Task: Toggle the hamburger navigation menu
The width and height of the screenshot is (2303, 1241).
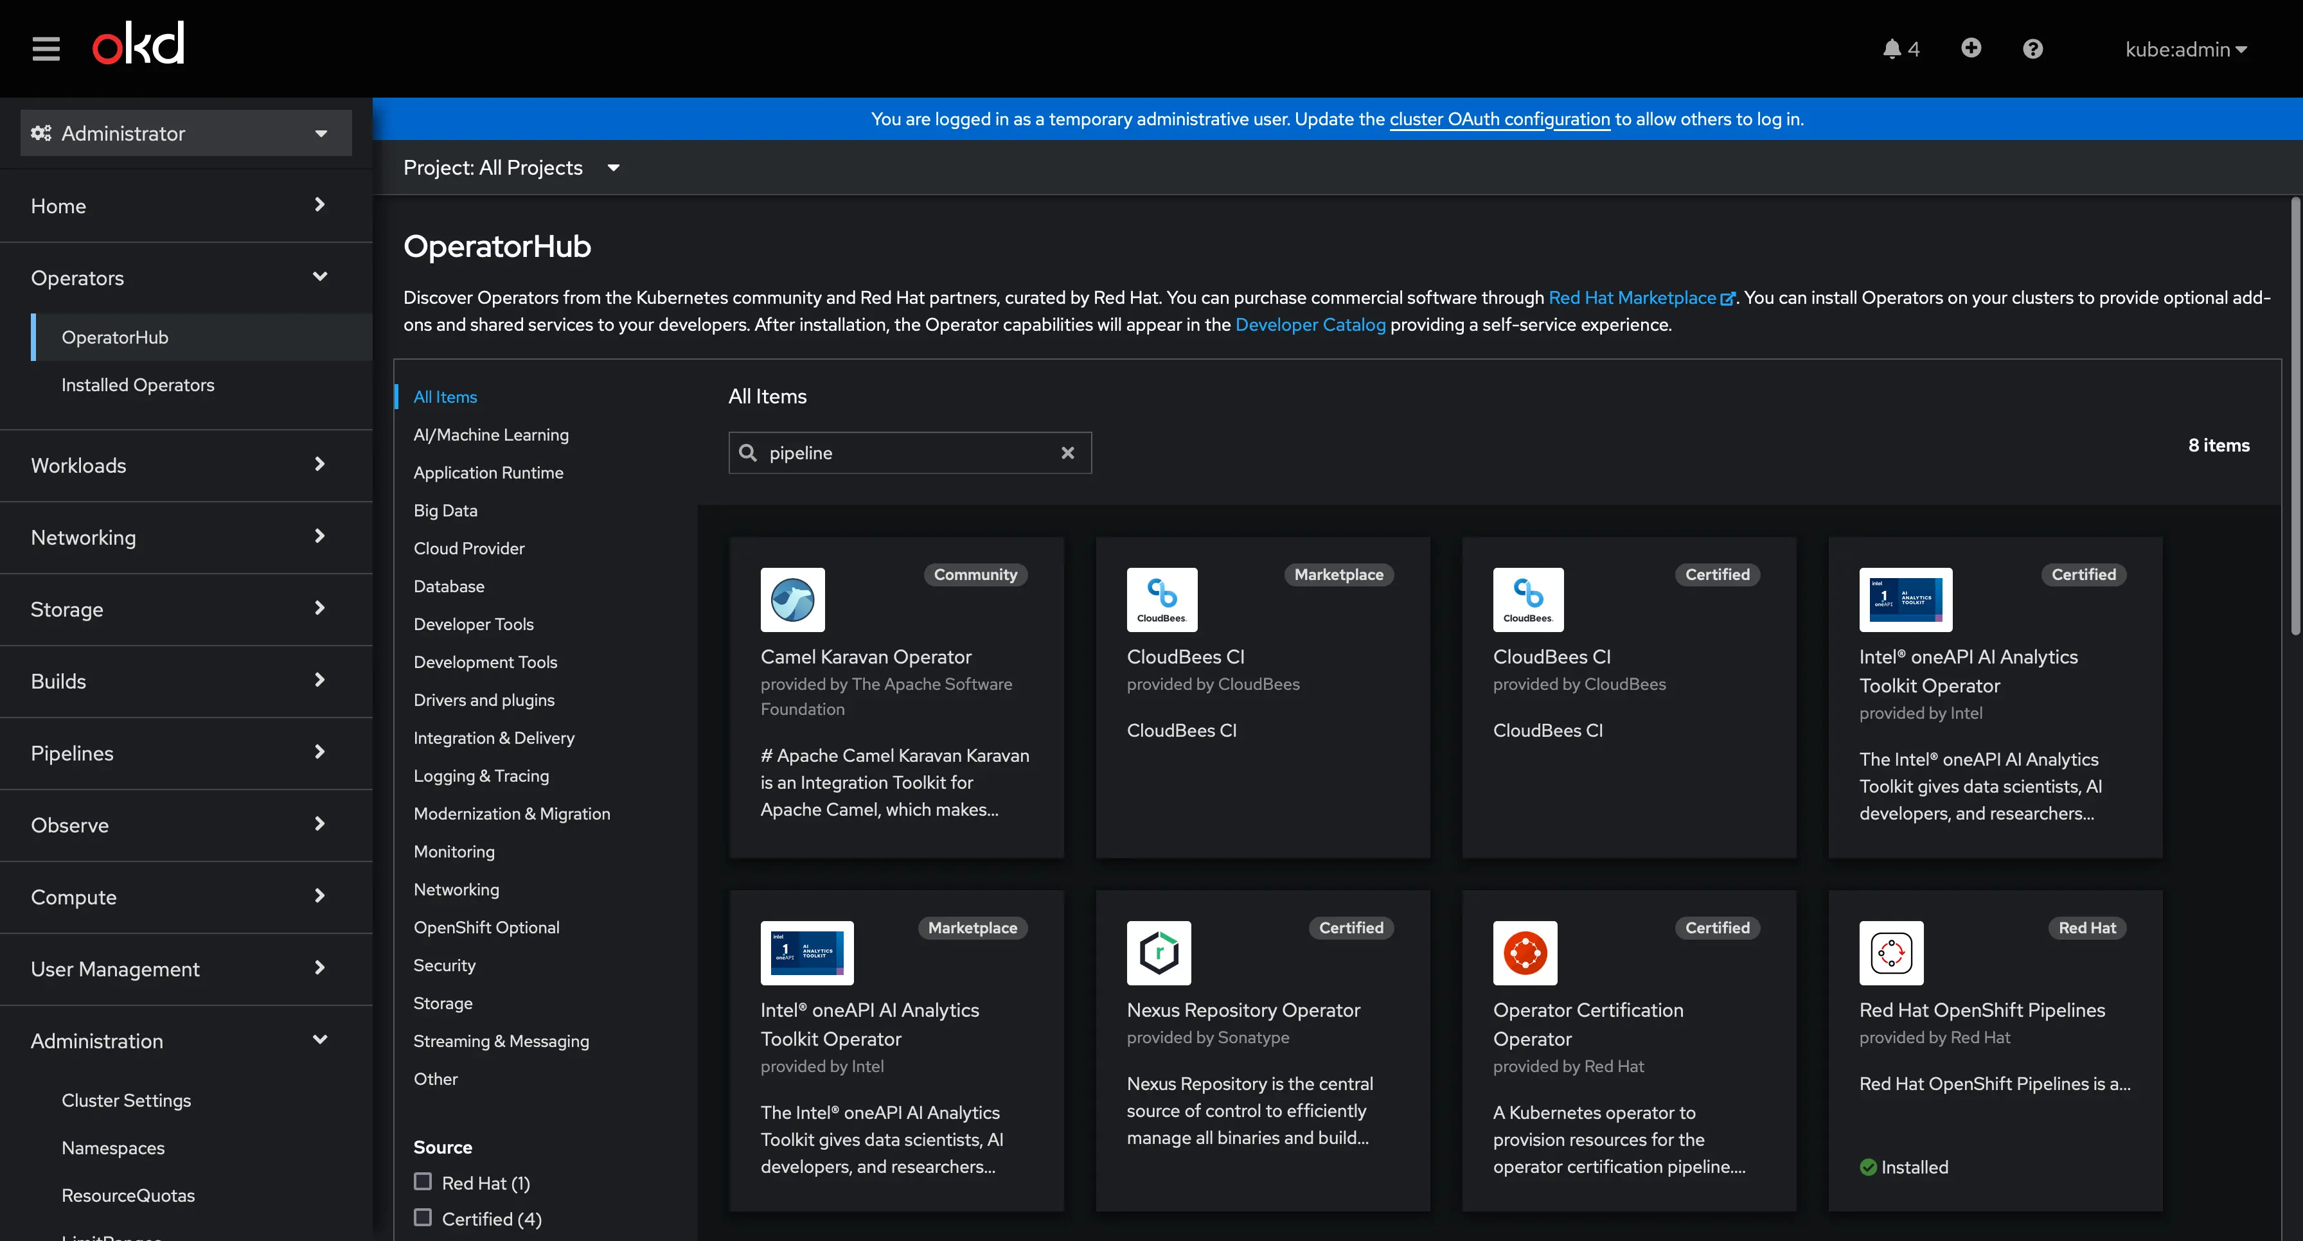Action: tap(46, 48)
